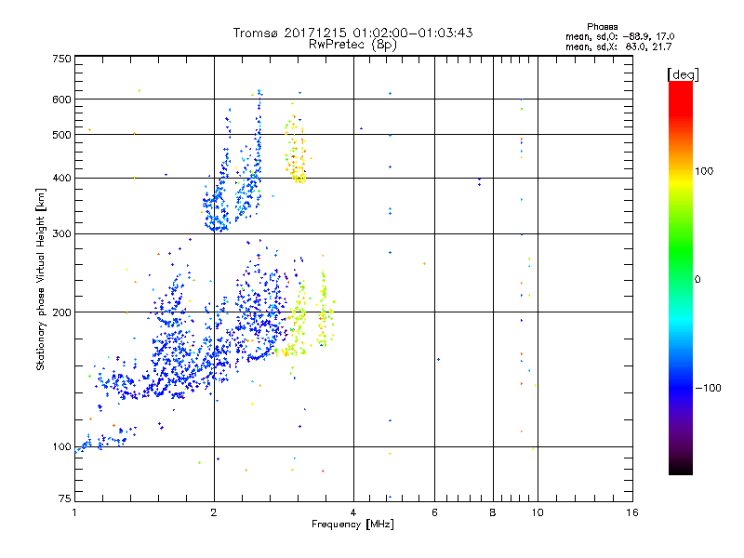Screen dimensions: 744x558
Task: Click the 'Stationary phase Virtual Height [km]' axis title
Action: (41, 280)
